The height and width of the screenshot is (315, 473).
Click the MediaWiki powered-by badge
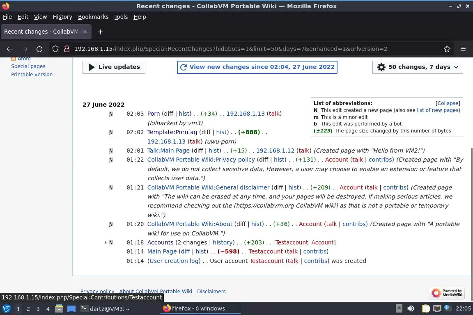pos(447,293)
